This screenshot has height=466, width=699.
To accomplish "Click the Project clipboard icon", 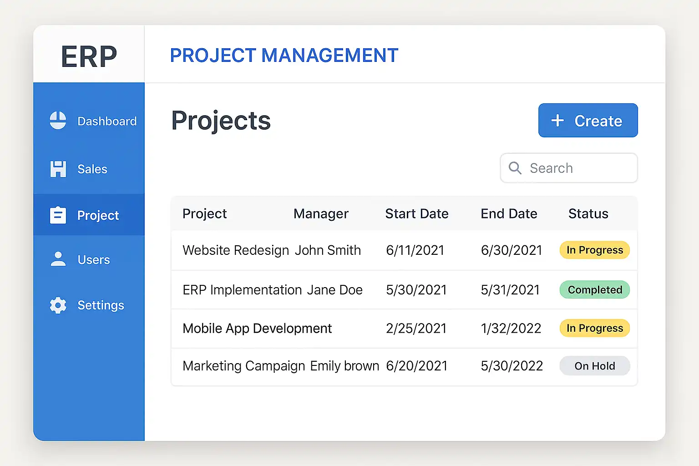I will pos(58,215).
